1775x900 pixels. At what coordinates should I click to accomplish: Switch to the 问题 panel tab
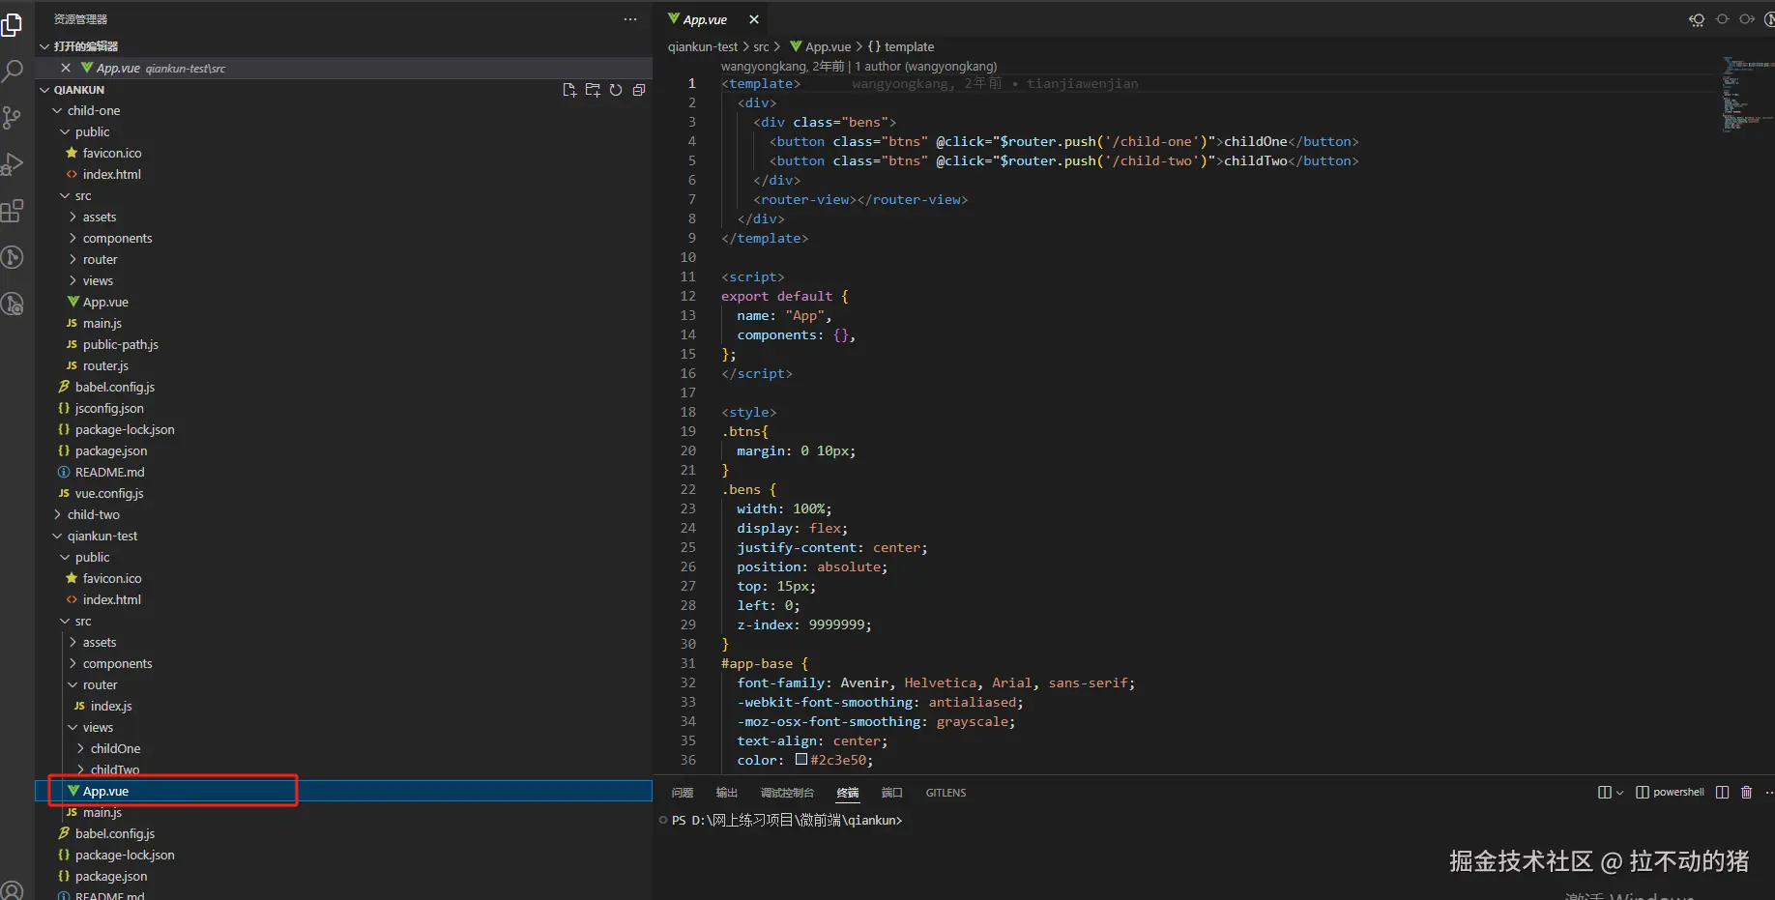(683, 793)
